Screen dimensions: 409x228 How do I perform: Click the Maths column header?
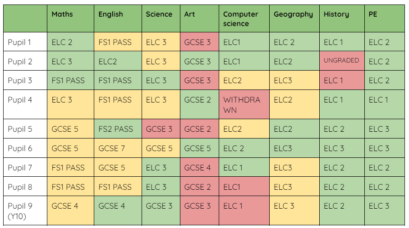pos(62,14)
